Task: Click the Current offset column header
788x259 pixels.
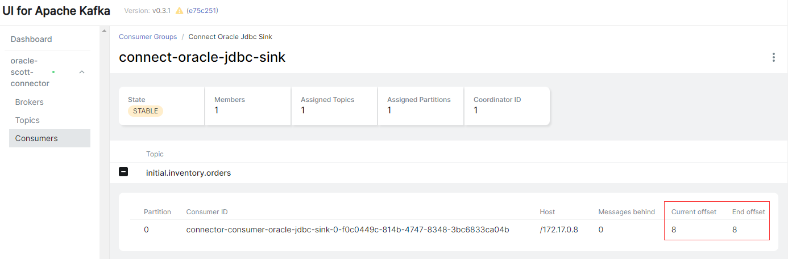Action: pyautogui.click(x=694, y=212)
